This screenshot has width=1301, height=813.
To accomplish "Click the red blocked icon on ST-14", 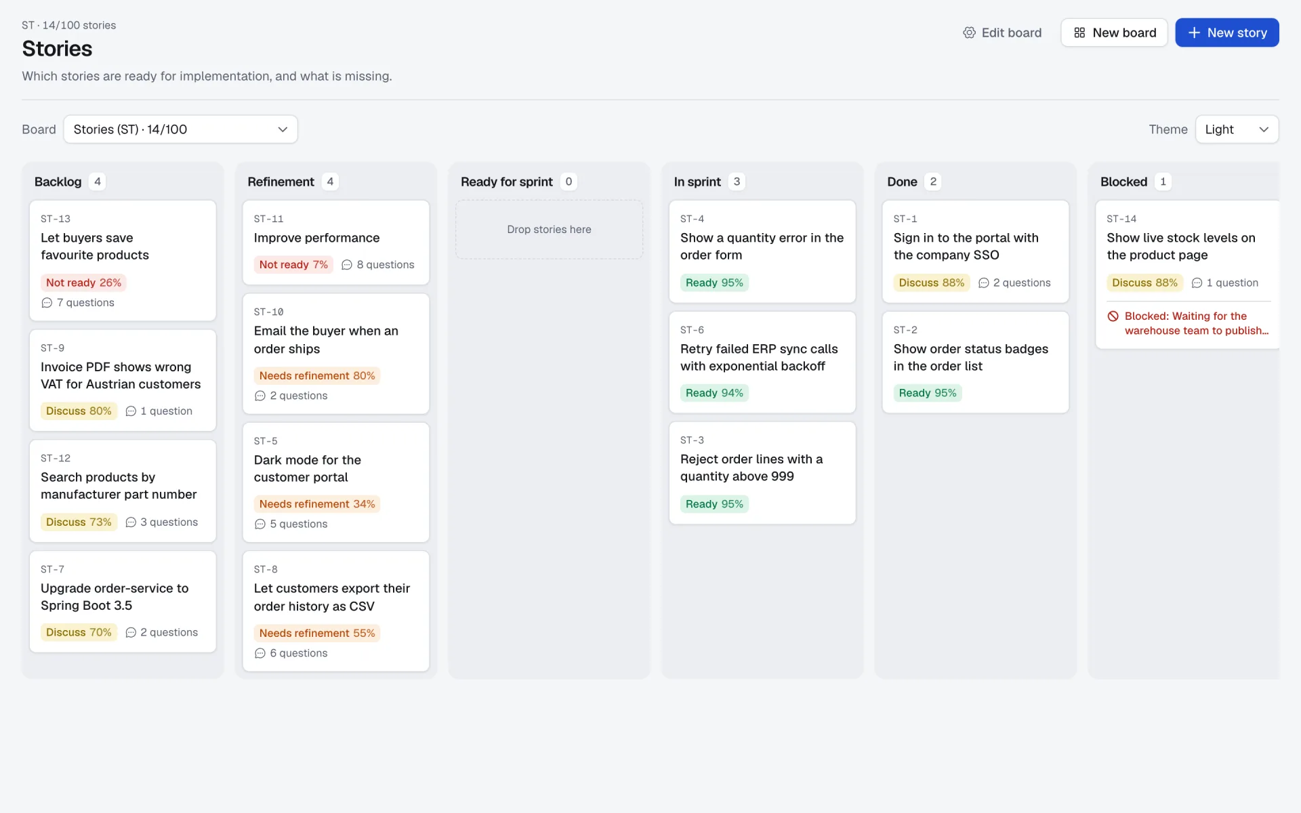I will click(1113, 316).
